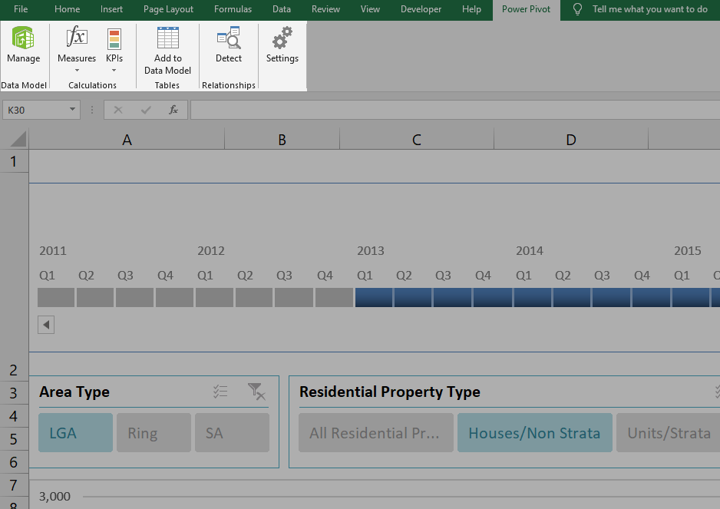Toggle the Houses/Non Strata filter off
Screen dimensions: 720x509
click(534, 432)
